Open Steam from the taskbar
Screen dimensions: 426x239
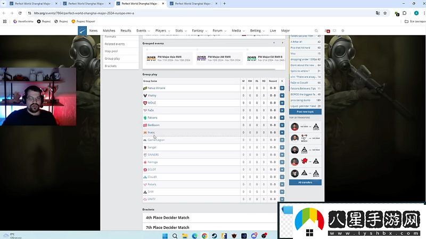(215, 236)
